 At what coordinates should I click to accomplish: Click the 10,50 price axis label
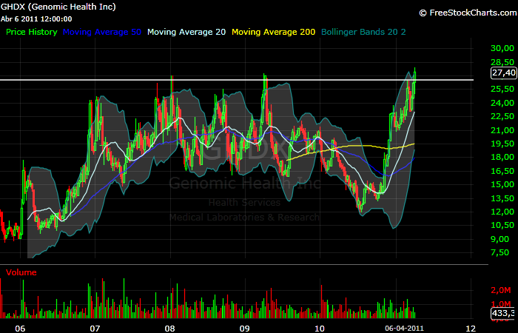(502, 225)
